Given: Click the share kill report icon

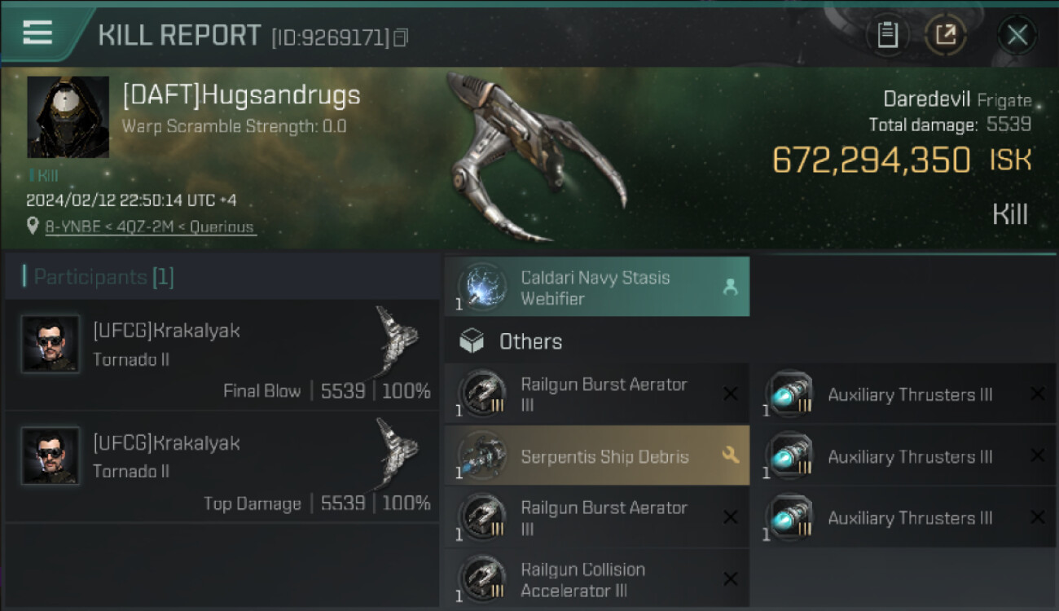Looking at the screenshot, I should (x=945, y=35).
